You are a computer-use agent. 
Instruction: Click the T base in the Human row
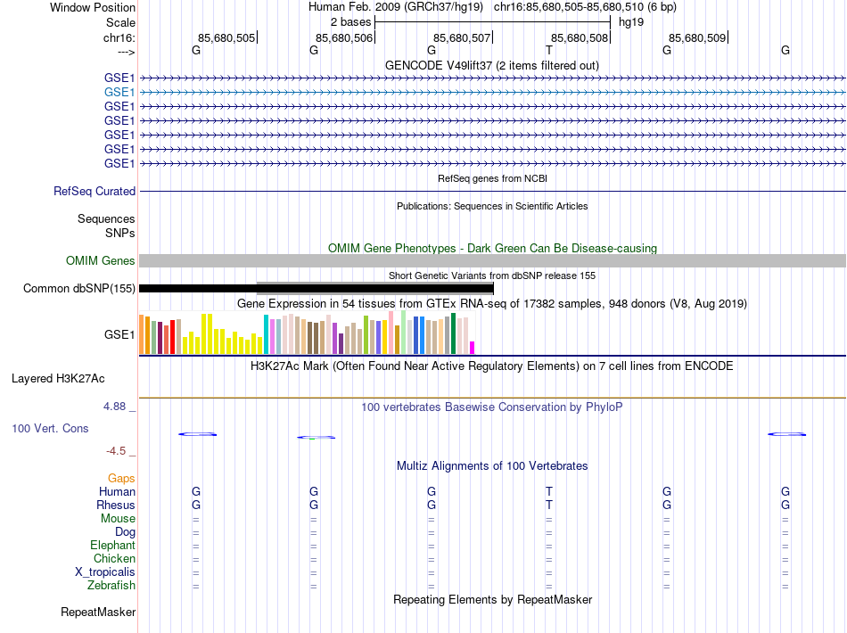click(549, 491)
